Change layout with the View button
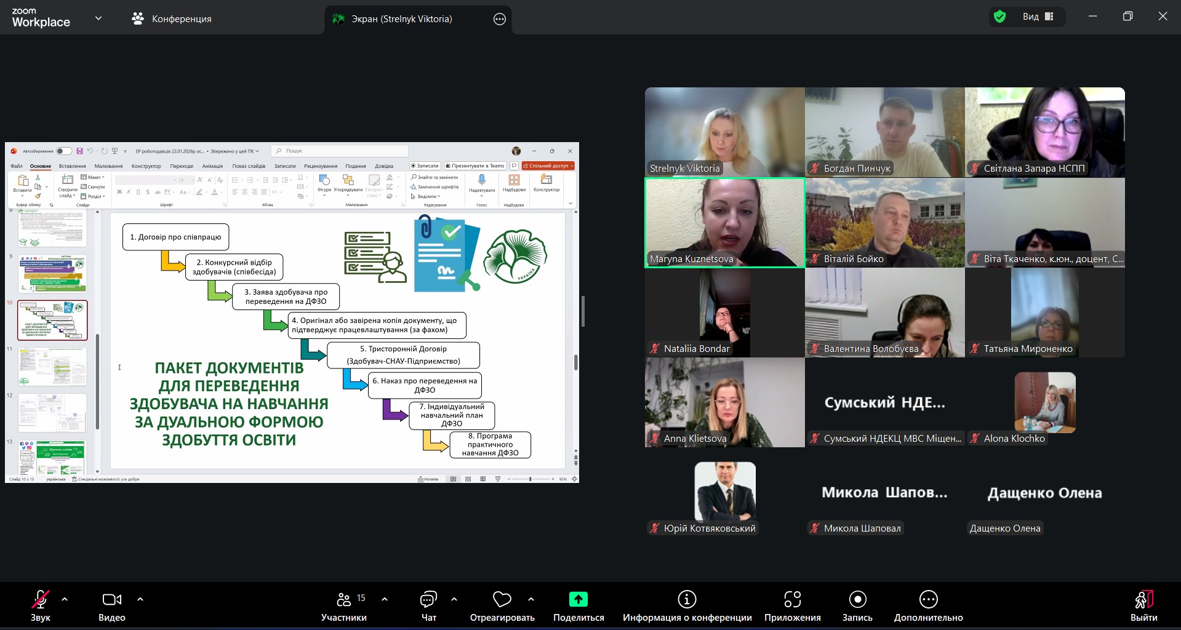This screenshot has width=1181, height=630. click(x=1038, y=17)
